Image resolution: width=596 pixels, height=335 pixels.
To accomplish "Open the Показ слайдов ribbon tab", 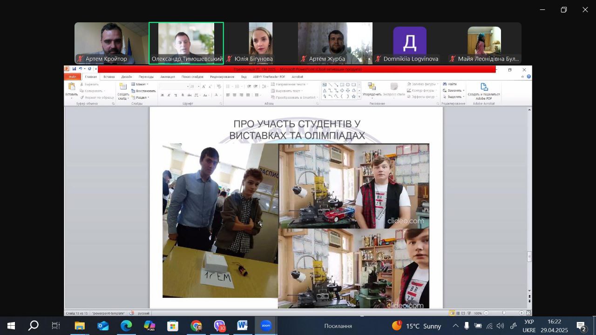I will 192,77.
